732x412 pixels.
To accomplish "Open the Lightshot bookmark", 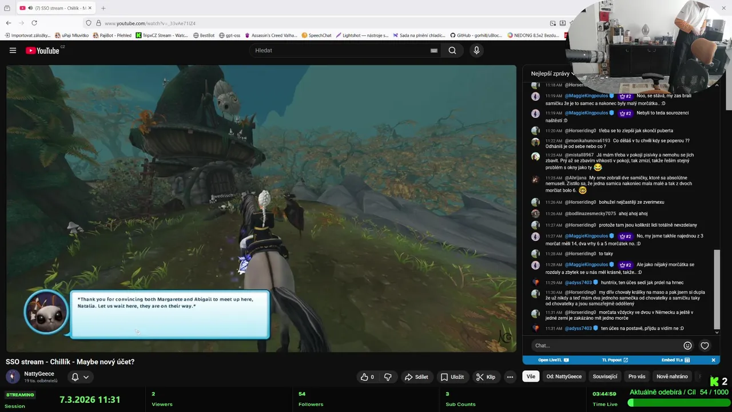I will click(362, 35).
